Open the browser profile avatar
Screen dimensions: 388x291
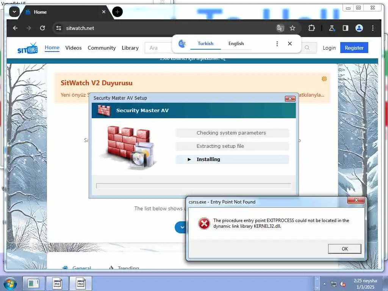tap(359, 28)
